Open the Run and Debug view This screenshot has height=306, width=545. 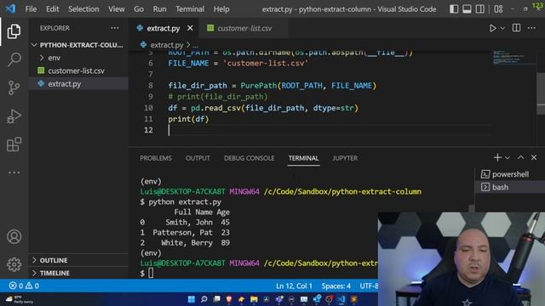(x=14, y=116)
